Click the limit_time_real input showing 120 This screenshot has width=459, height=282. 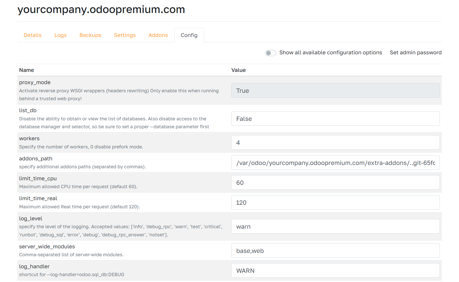(335, 202)
